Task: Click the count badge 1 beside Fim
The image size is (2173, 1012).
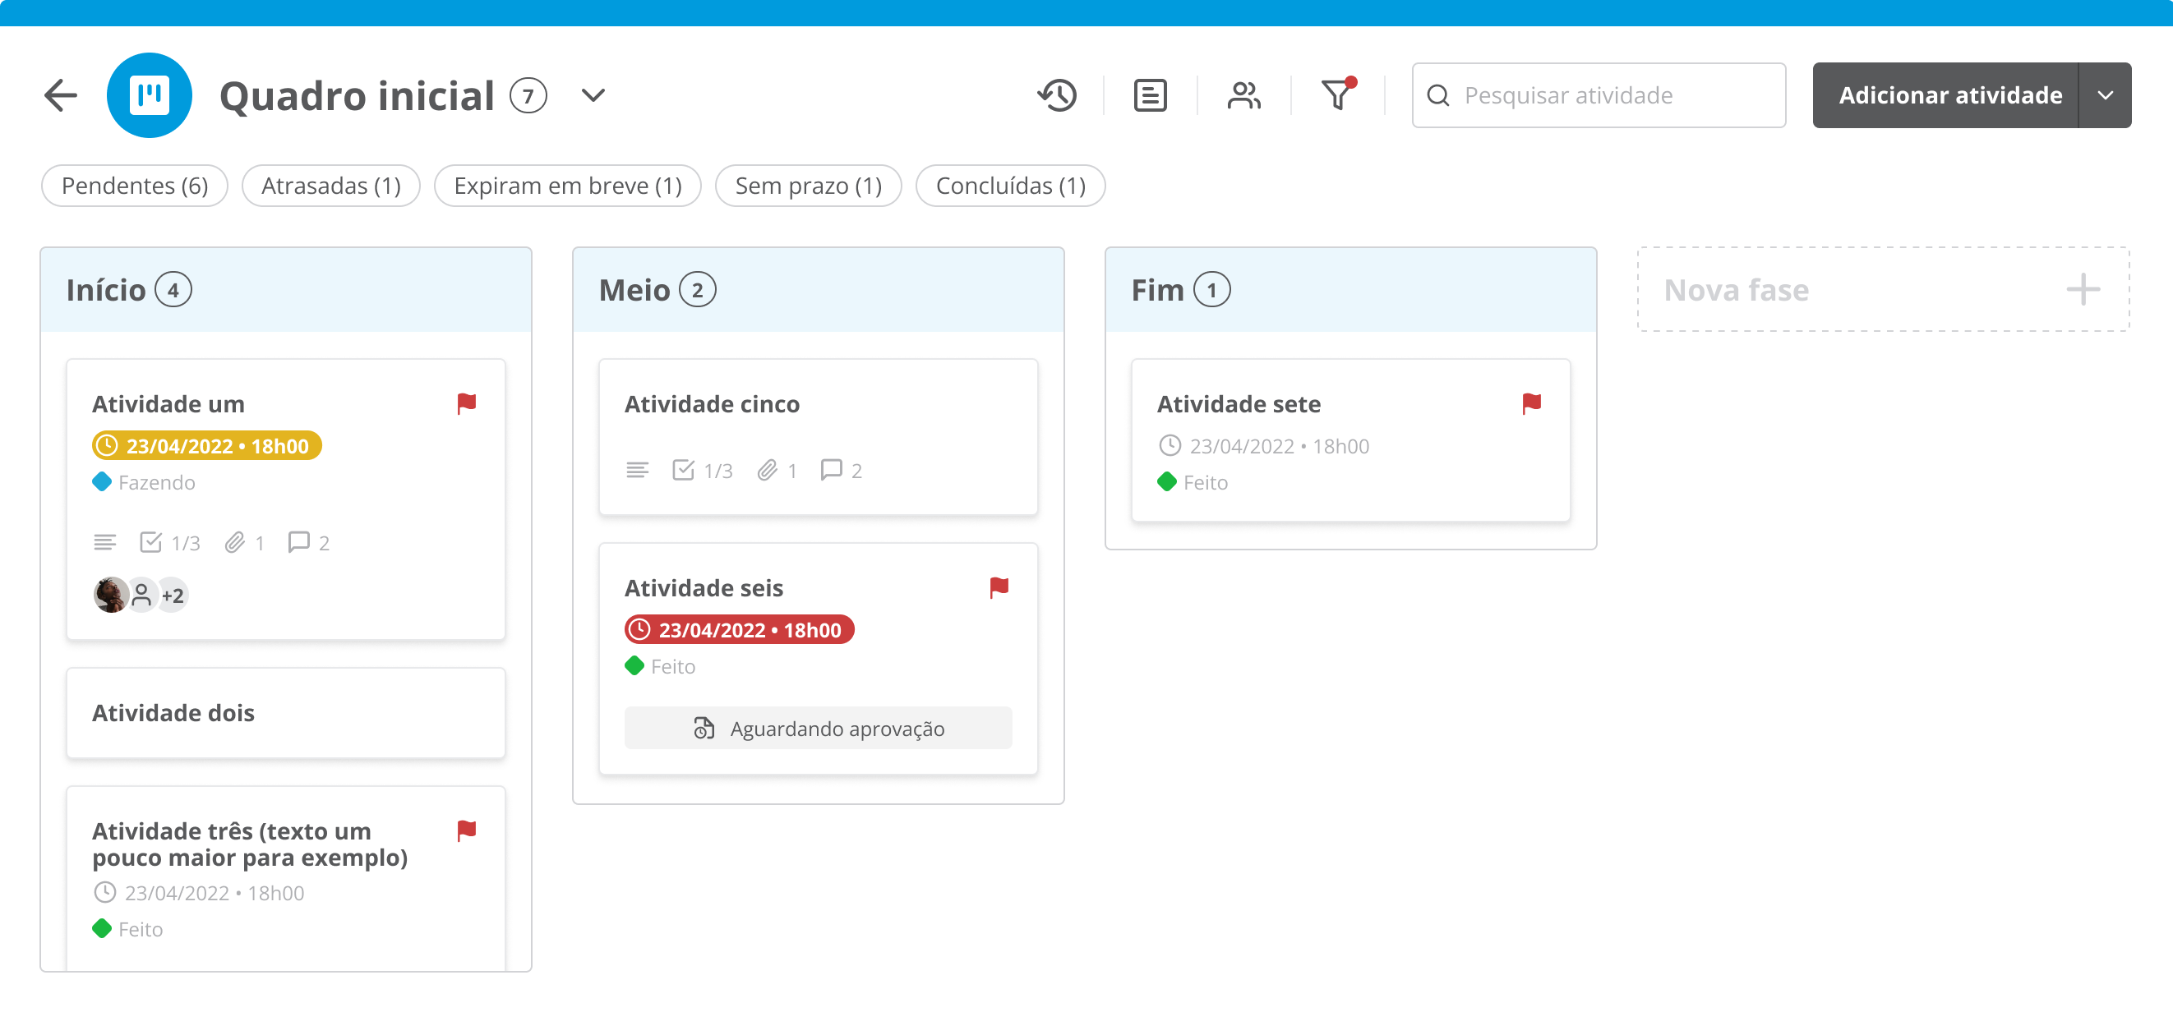Action: pyautogui.click(x=1212, y=290)
